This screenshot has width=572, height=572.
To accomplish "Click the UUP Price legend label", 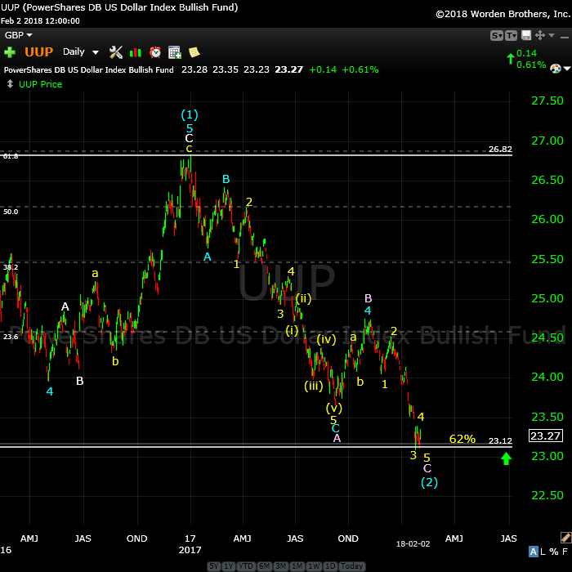I will [41, 84].
